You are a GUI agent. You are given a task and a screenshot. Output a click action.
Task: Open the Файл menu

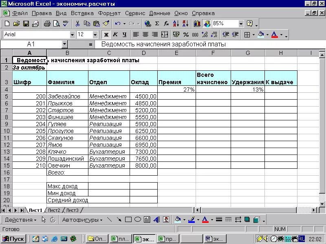coord(20,13)
